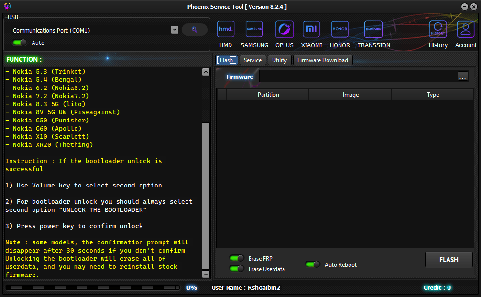Open the Account icon
Viewport: 481px width, 297px height.
click(x=465, y=30)
